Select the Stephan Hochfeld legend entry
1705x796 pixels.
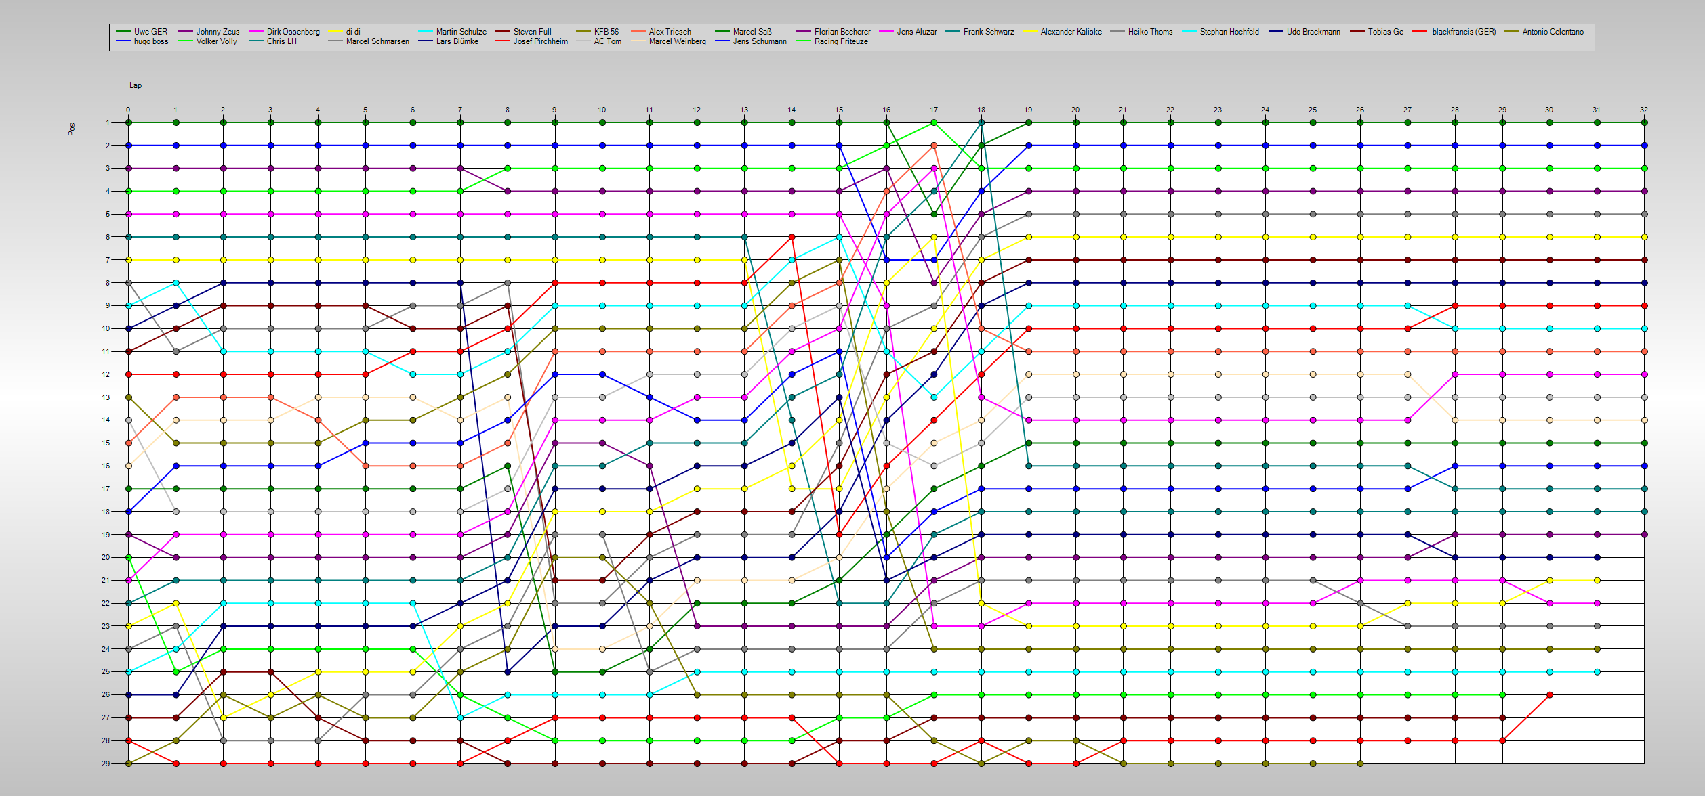point(1220,32)
